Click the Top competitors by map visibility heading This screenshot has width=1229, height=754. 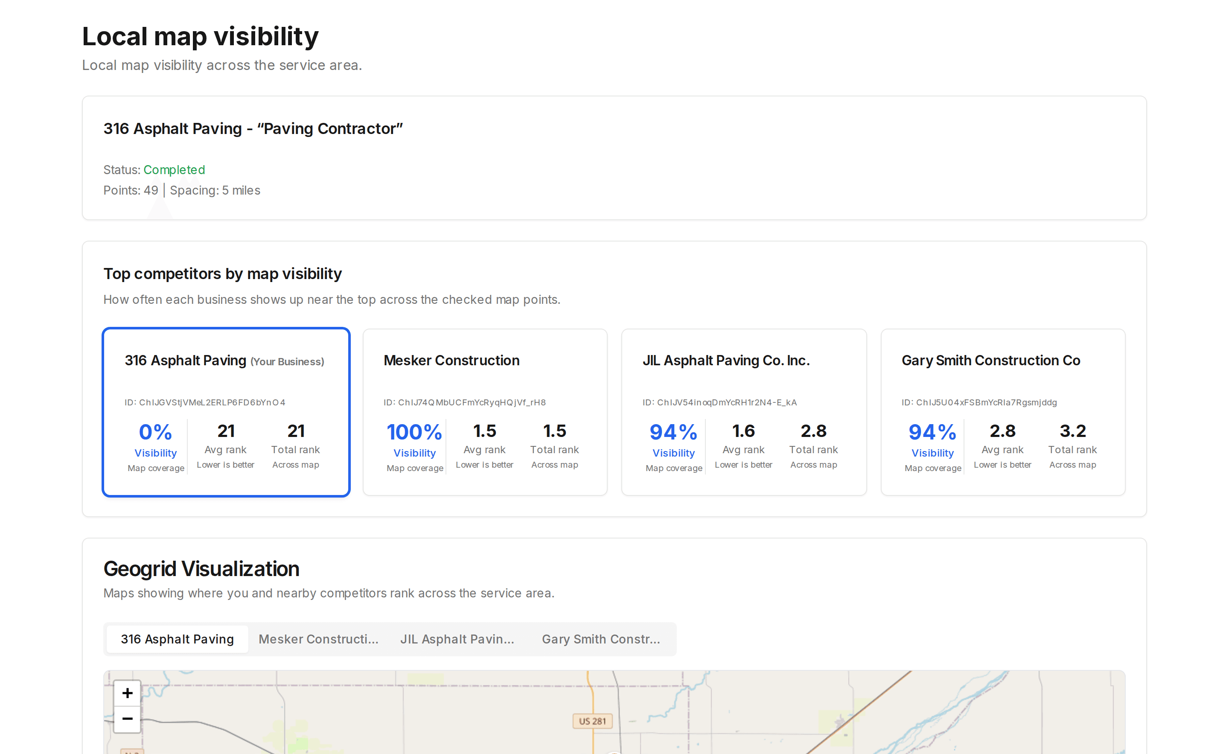point(222,274)
